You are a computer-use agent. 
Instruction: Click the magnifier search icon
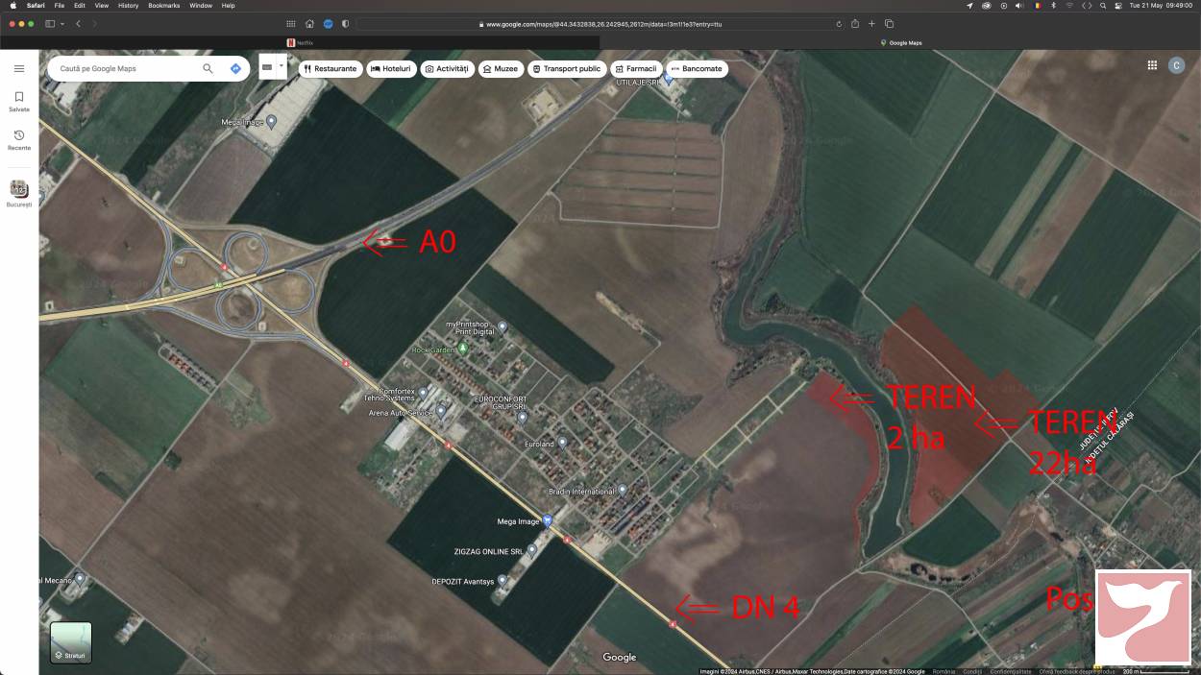(x=208, y=69)
